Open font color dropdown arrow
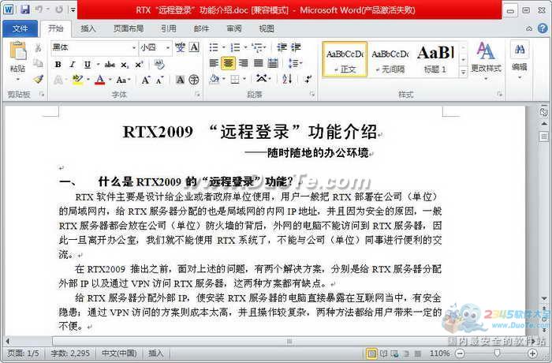 click(x=110, y=80)
